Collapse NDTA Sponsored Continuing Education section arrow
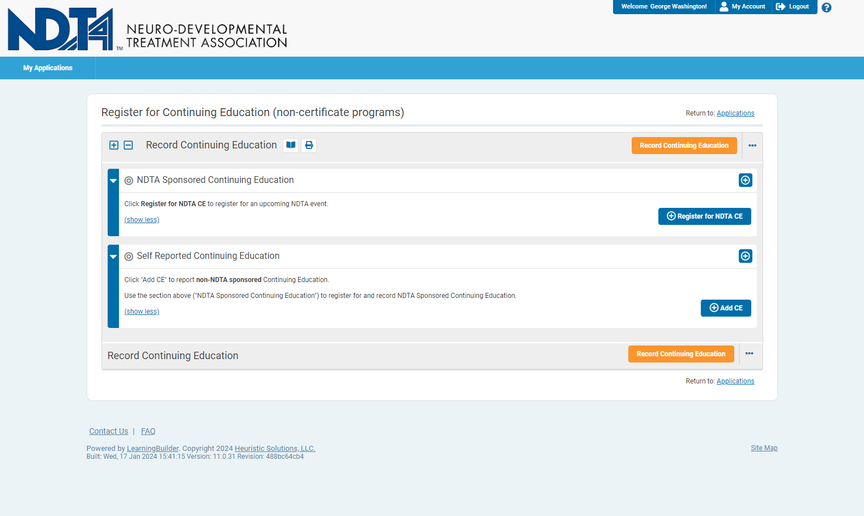Viewport: 864px width, 516px height. pos(113,181)
